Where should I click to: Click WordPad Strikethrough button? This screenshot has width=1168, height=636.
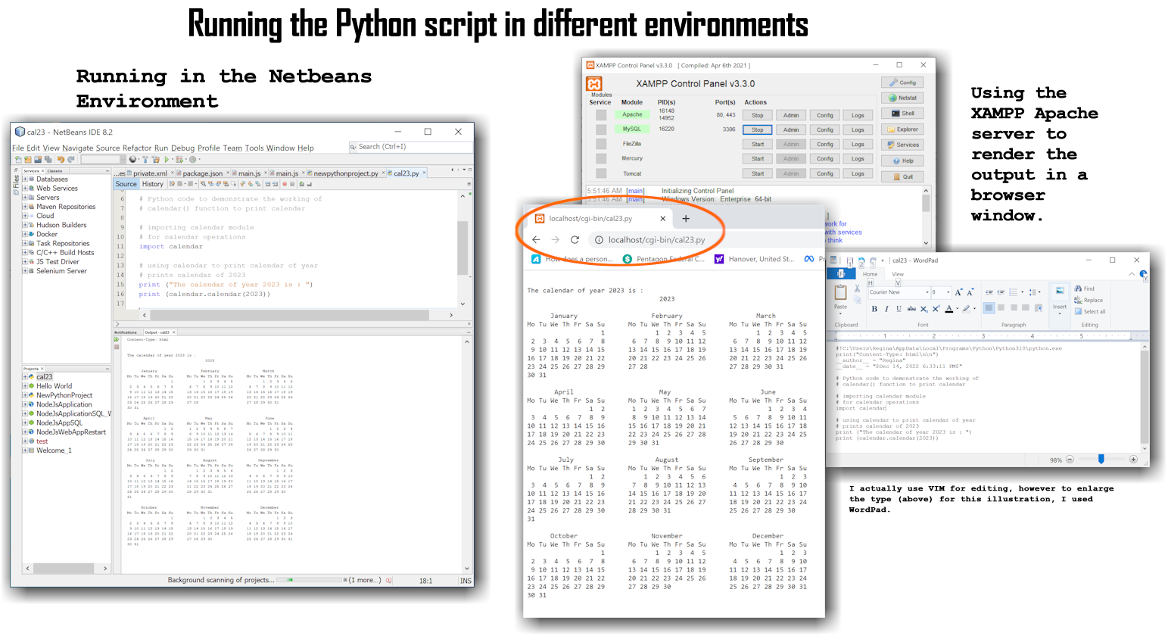coord(911,309)
